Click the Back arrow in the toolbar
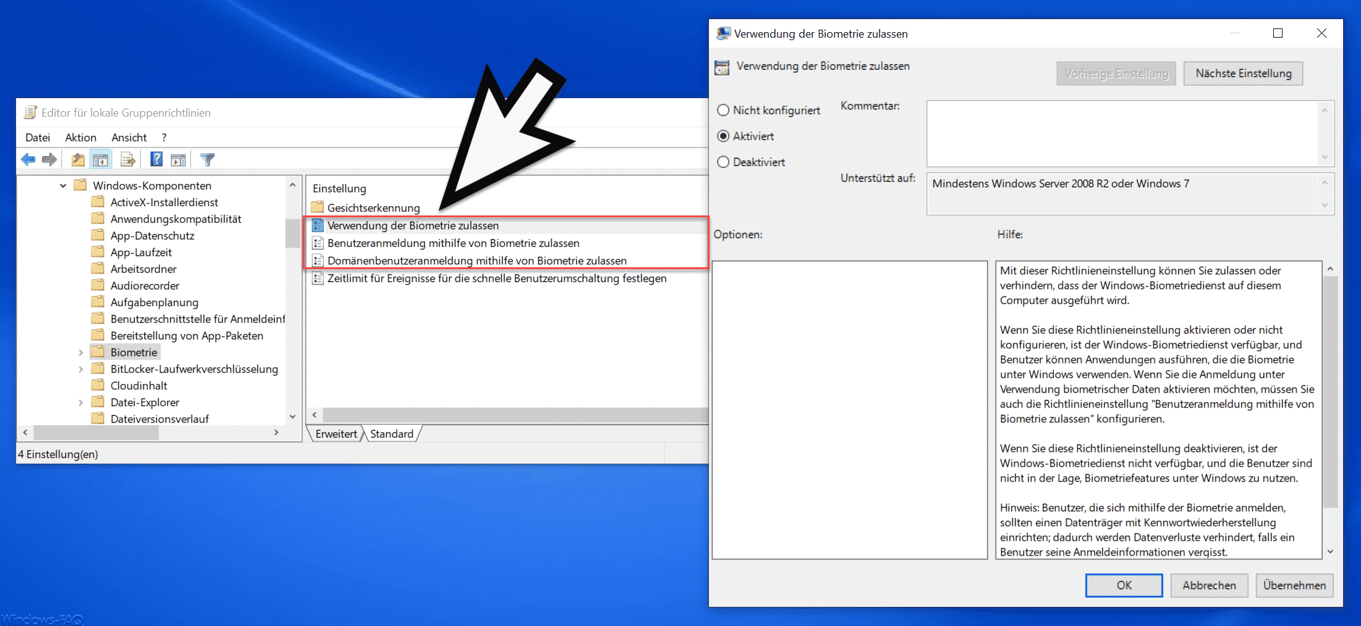Screen dimensions: 1361x626 28,160
